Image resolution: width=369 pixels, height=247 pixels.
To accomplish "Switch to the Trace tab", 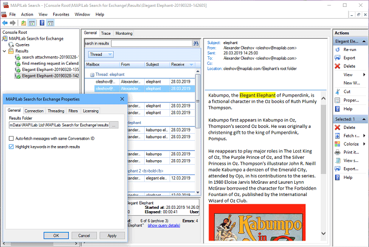I will (106, 33).
